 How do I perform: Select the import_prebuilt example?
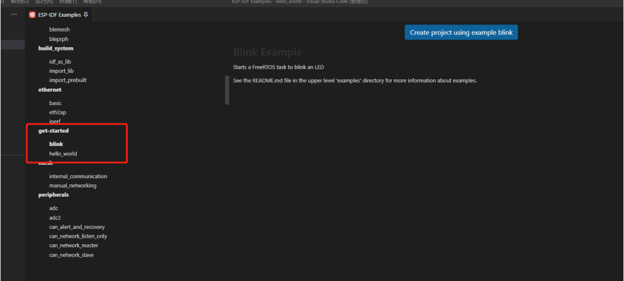point(68,80)
